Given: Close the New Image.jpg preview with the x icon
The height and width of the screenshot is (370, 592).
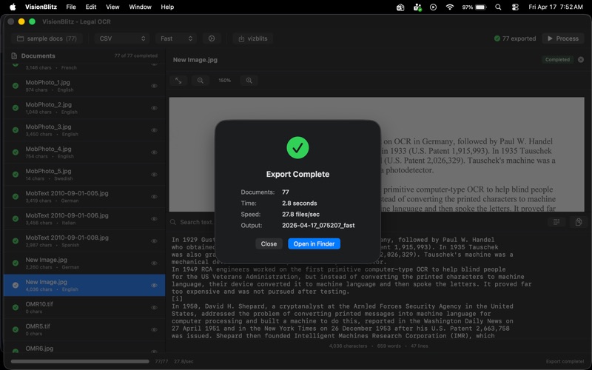Looking at the screenshot, I should pyautogui.click(x=581, y=60).
